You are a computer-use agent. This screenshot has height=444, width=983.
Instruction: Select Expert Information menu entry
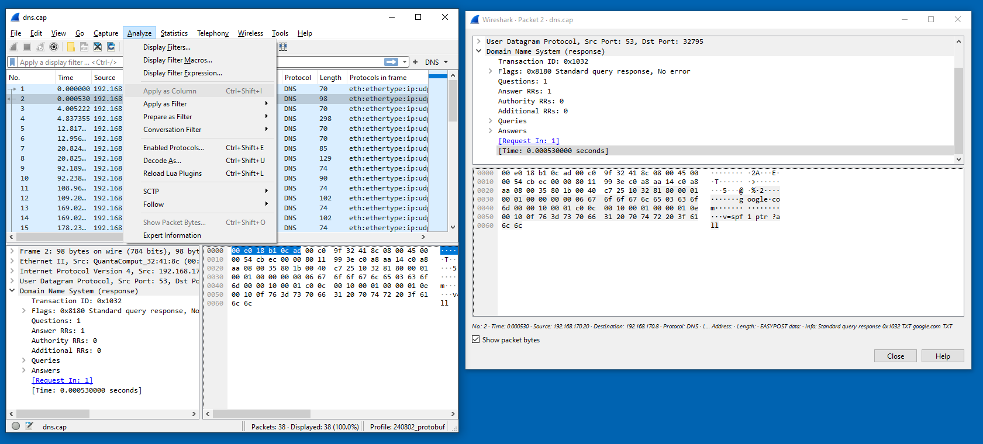pyautogui.click(x=199, y=235)
